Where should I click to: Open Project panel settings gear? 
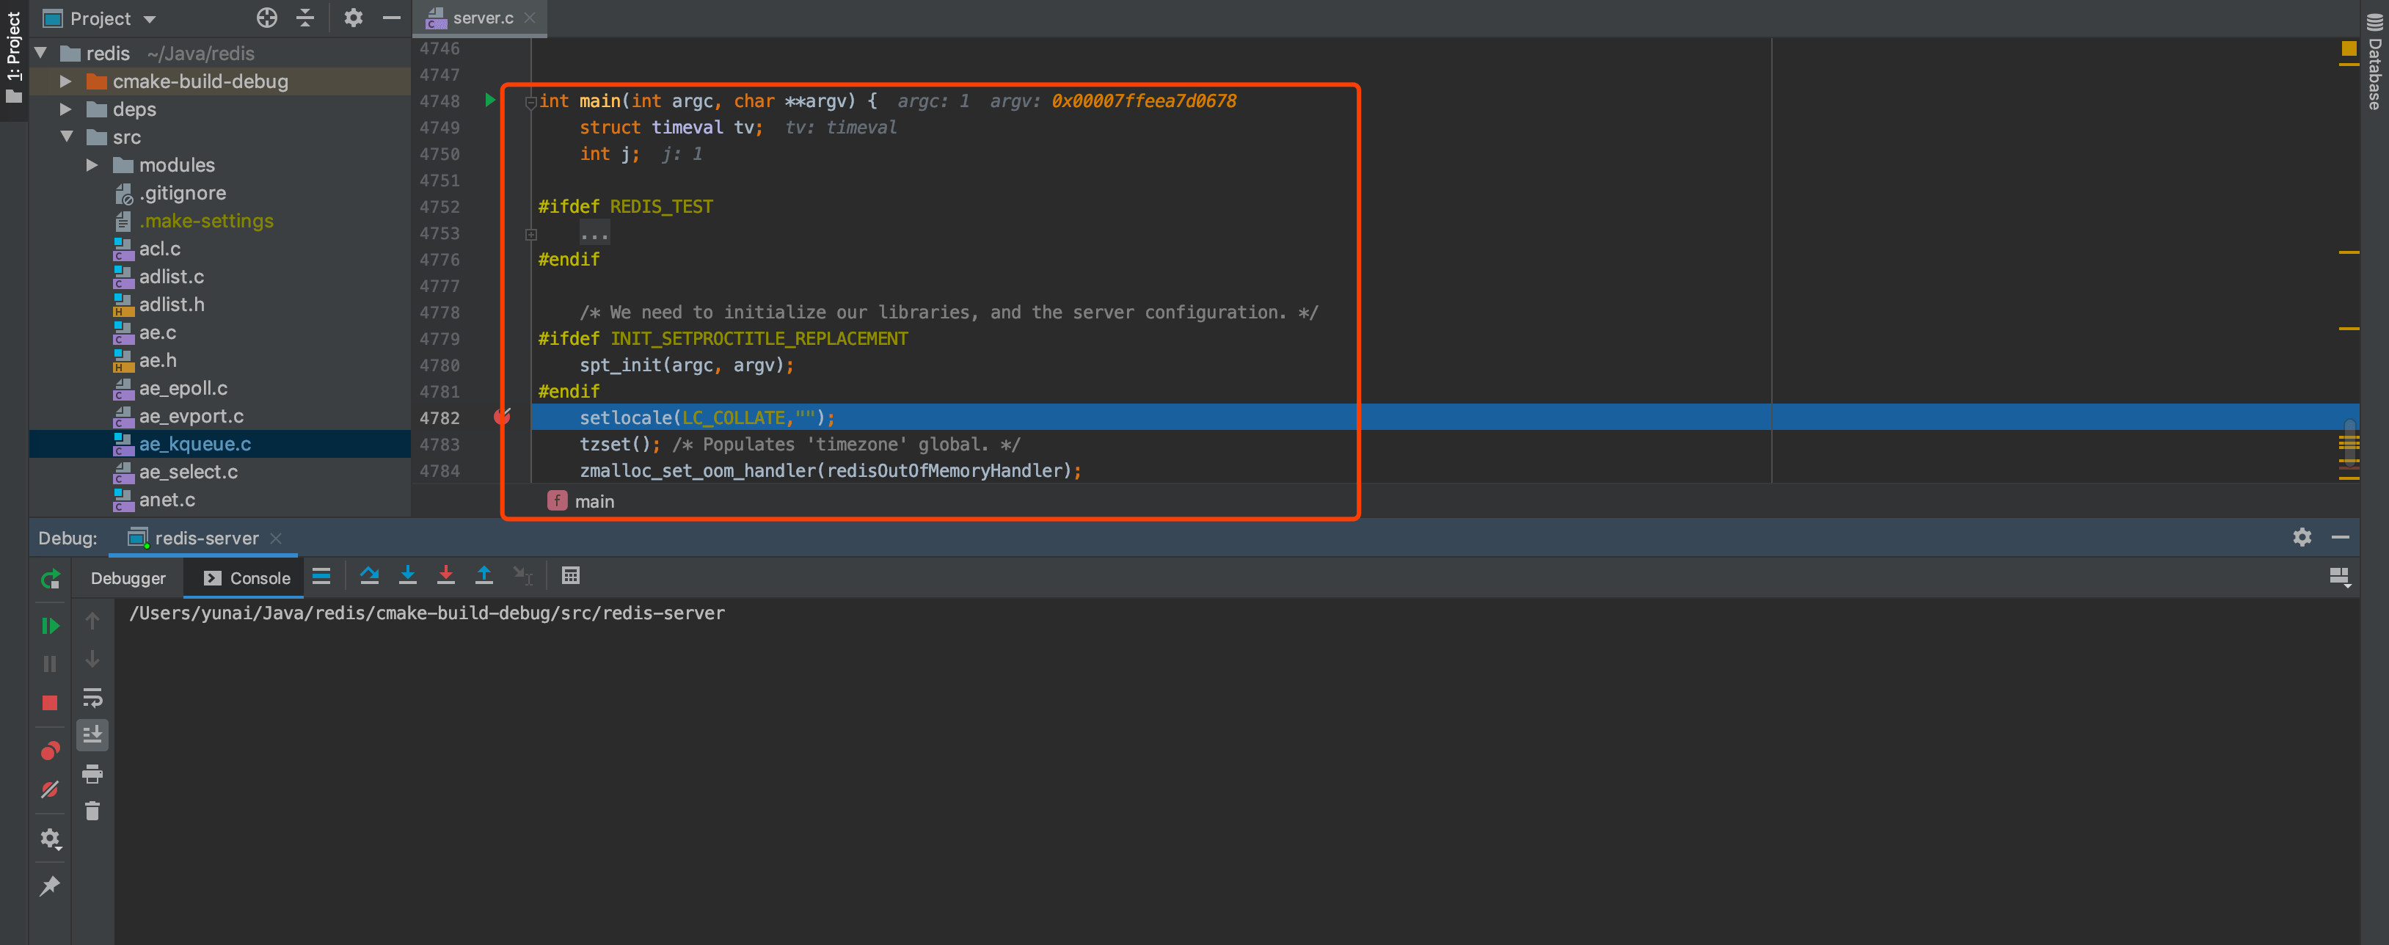point(354,18)
